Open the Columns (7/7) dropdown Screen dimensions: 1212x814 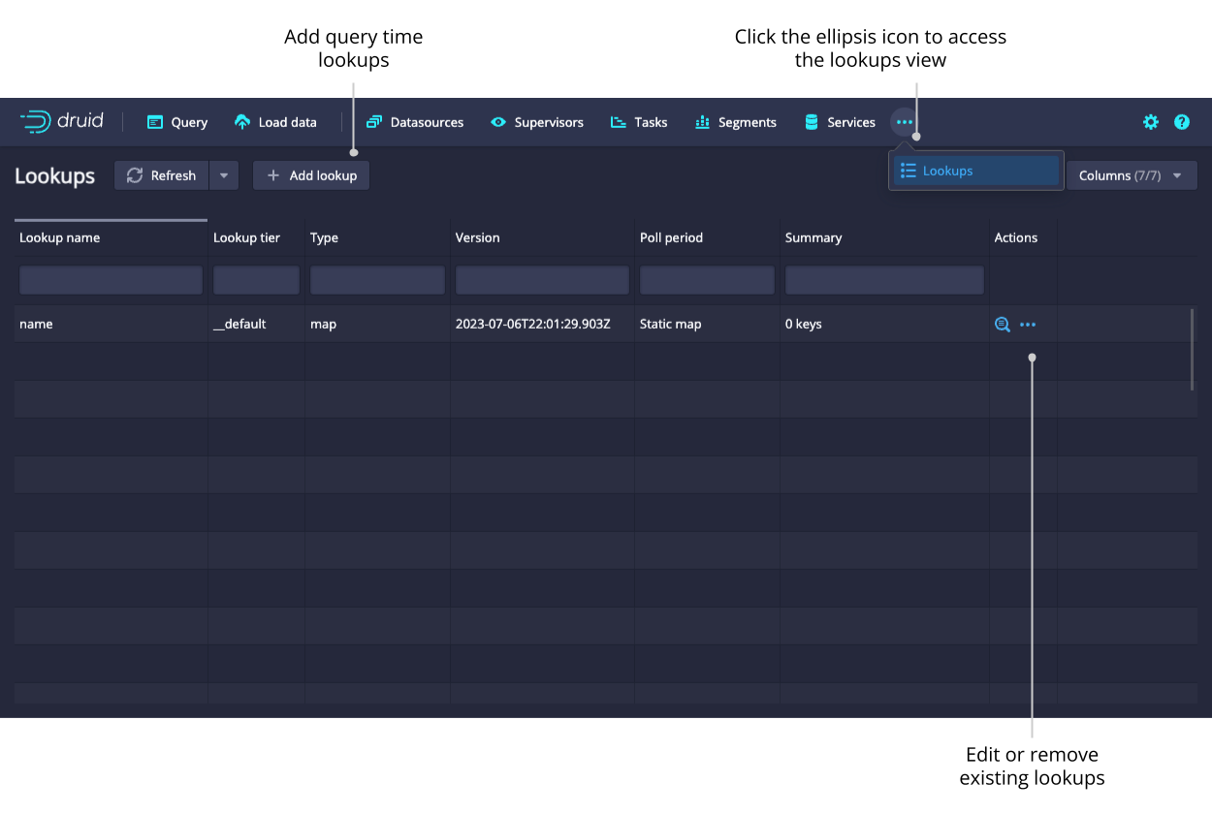tap(1132, 175)
